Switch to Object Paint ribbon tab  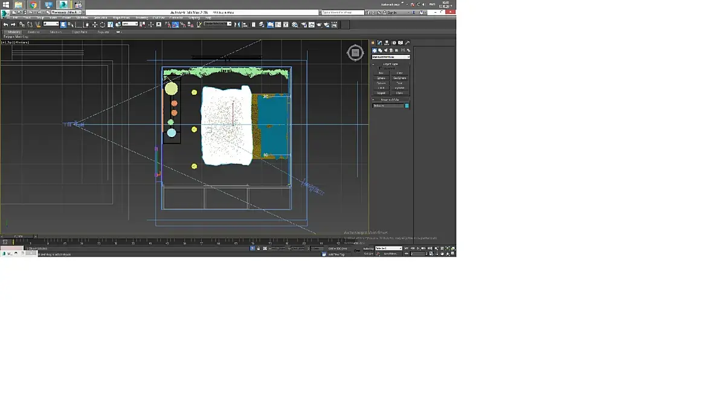point(79,32)
